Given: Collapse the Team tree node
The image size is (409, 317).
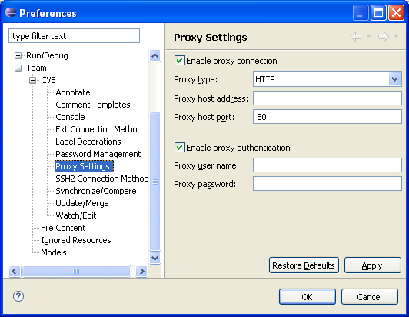Looking at the screenshot, I should tap(18, 68).
